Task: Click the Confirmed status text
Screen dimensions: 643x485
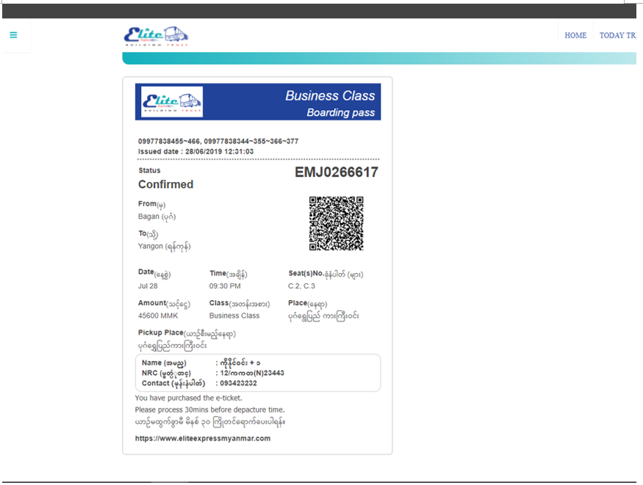Action: 166,184
